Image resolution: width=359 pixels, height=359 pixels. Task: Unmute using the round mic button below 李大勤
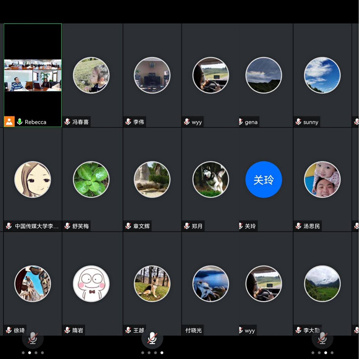click(x=322, y=338)
